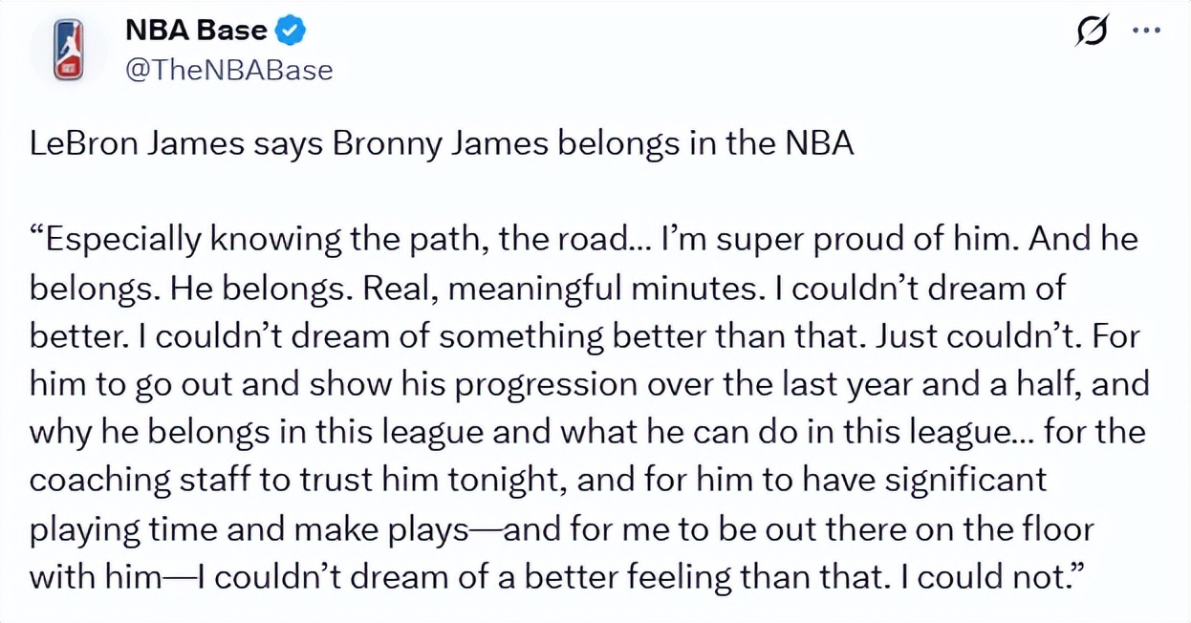This screenshot has height=623, width=1191.
Task: Click the words "belongs in the NBA"
Action: (705, 144)
